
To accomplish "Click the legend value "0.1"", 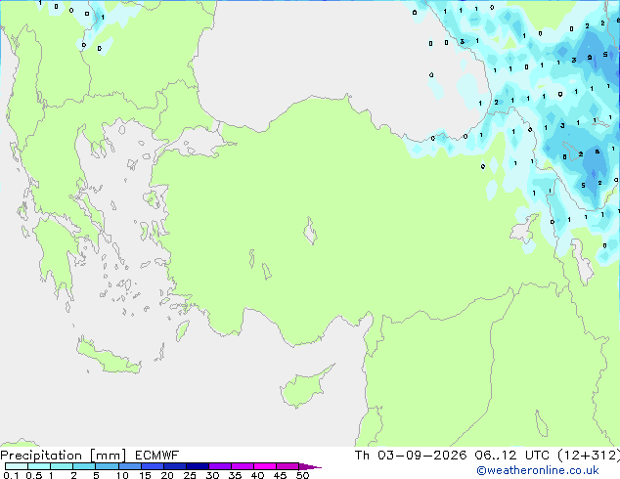I will (11, 475).
